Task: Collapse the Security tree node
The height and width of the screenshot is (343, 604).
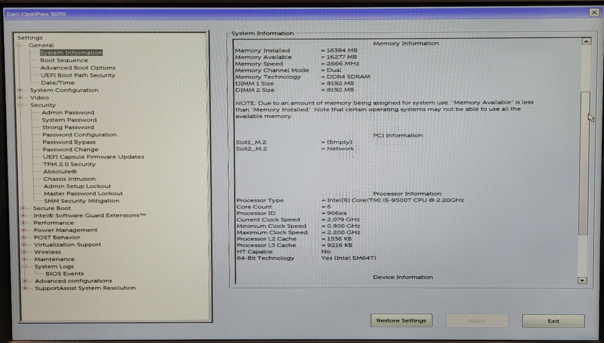Action: (x=20, y=105)
